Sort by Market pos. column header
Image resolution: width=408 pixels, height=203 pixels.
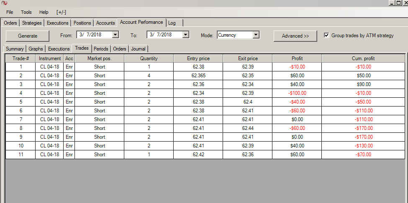pyautogui.click(x=100, y=58)
